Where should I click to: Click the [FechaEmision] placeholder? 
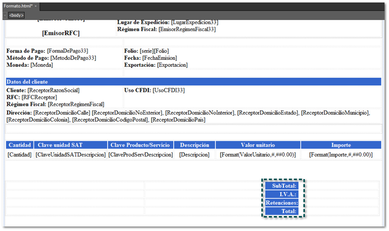[x=159, y=58]
